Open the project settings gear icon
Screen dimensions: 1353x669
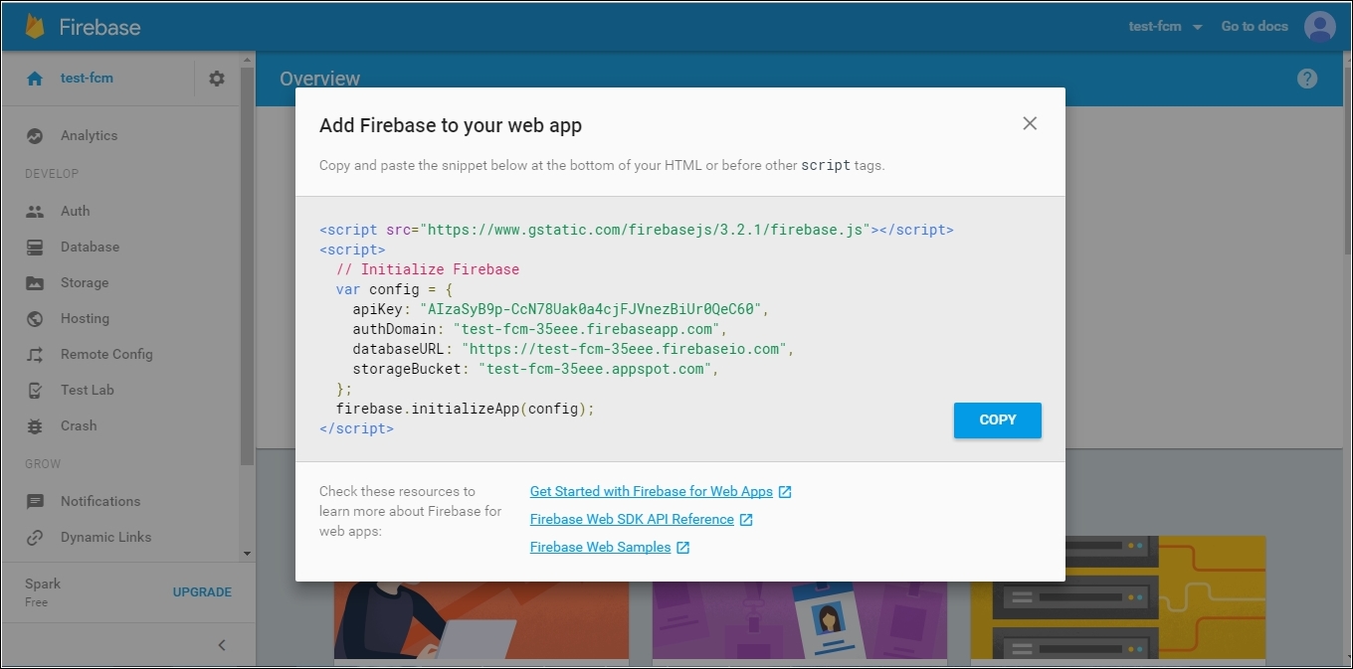pyautogui.click(x=217, y=79)
